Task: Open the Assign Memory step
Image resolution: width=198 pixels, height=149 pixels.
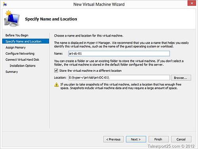Action: (x=15, y=48)
